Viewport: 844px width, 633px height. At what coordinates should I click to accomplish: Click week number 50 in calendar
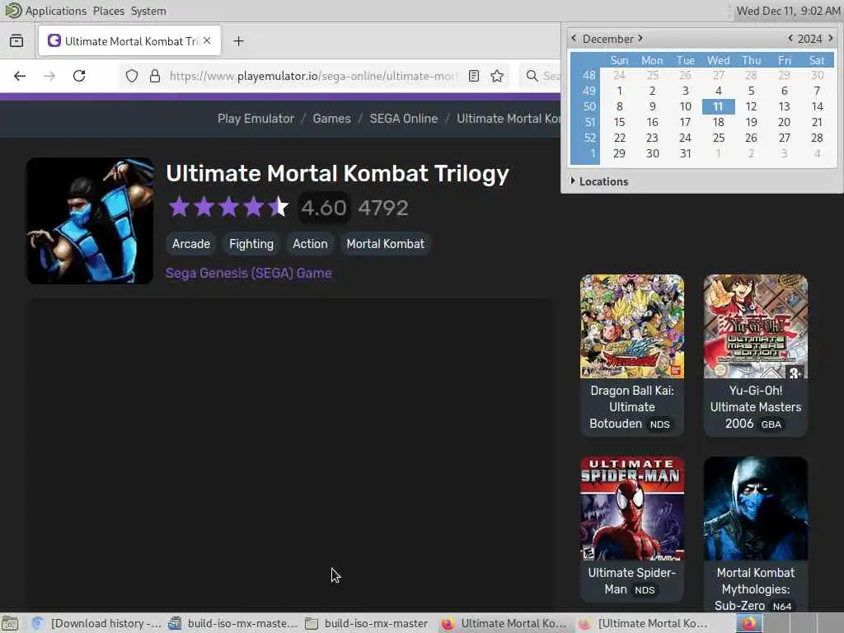589,106
